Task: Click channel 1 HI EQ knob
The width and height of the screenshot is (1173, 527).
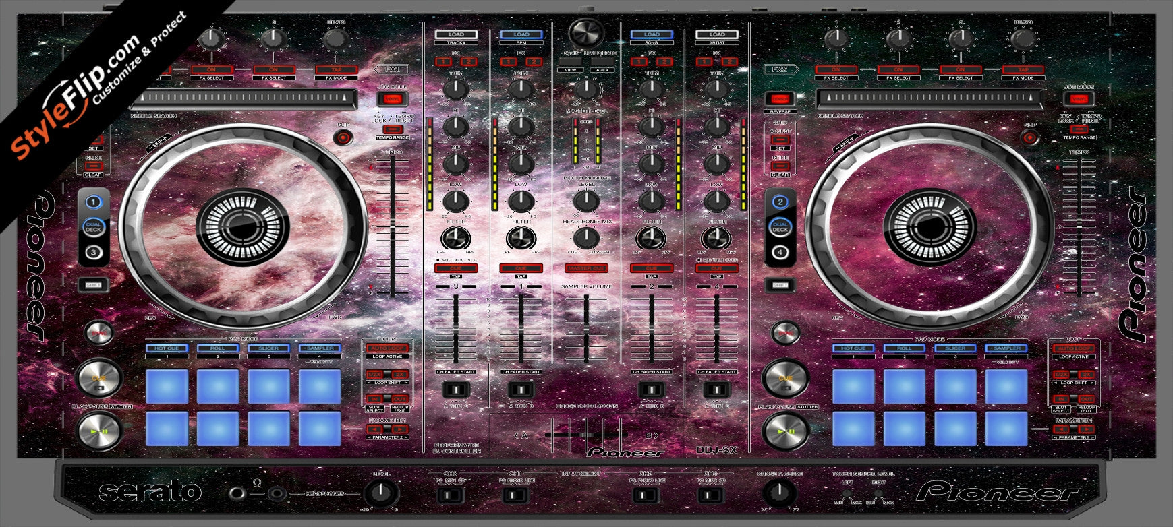Action: point(521,126)
